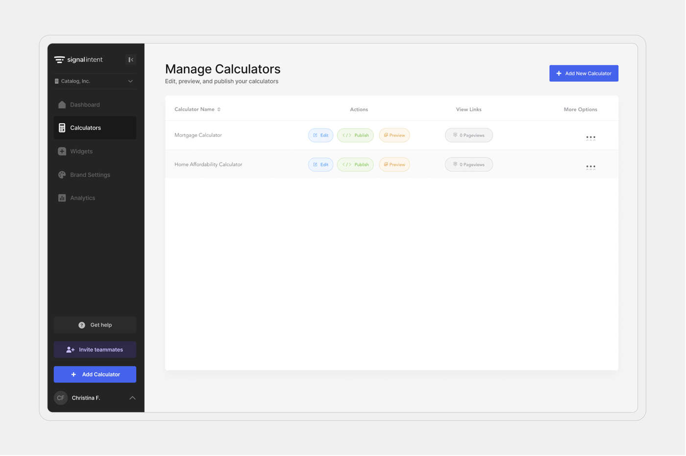The image size is (686, 456).
Task: Click the signalintent logo
Action: pos(78,60)
